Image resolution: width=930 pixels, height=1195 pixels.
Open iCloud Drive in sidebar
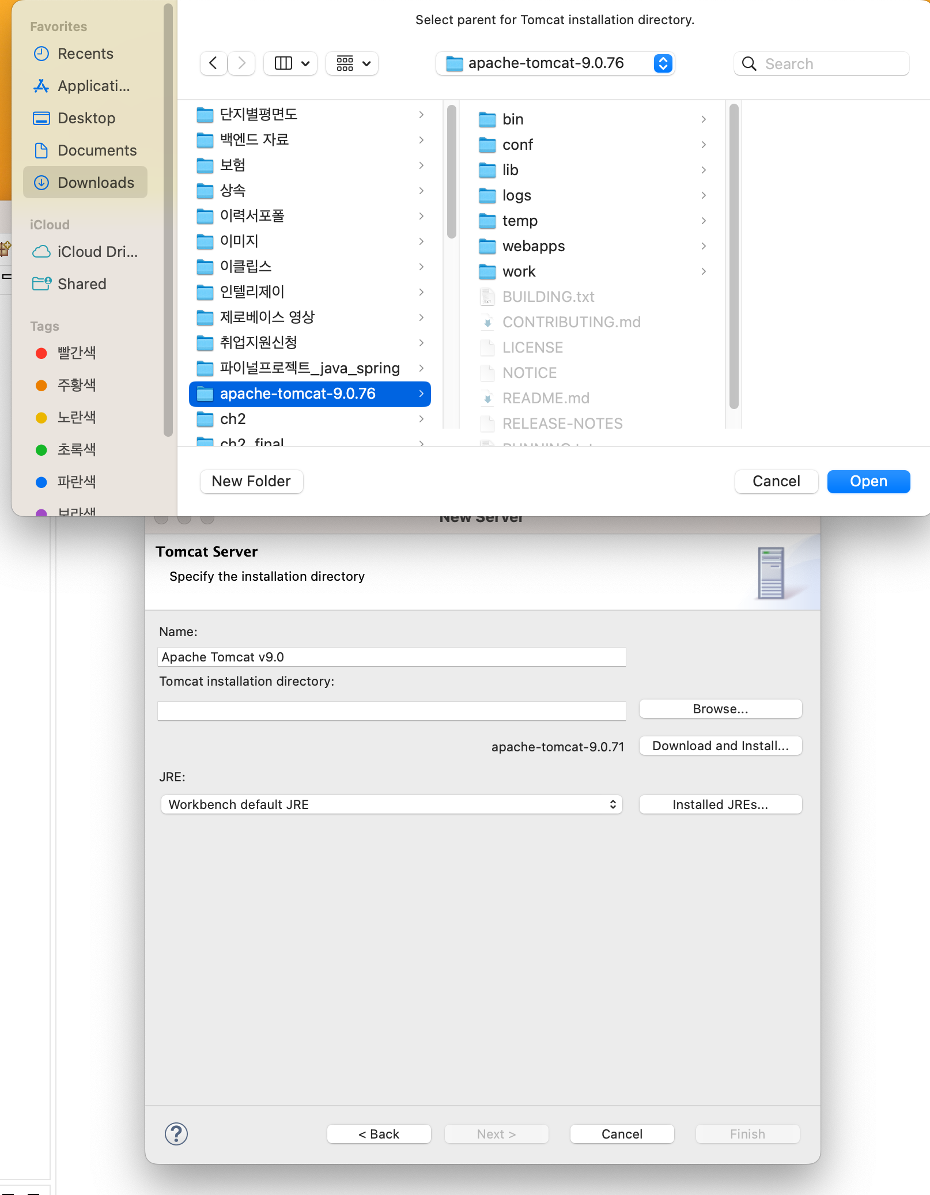point(85,252)
